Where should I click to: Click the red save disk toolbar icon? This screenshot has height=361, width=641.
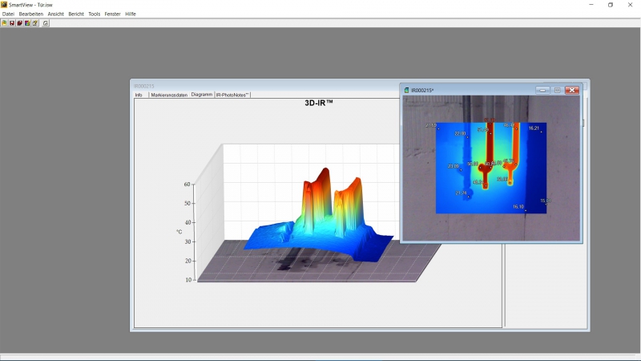click(x=11, y=23)
